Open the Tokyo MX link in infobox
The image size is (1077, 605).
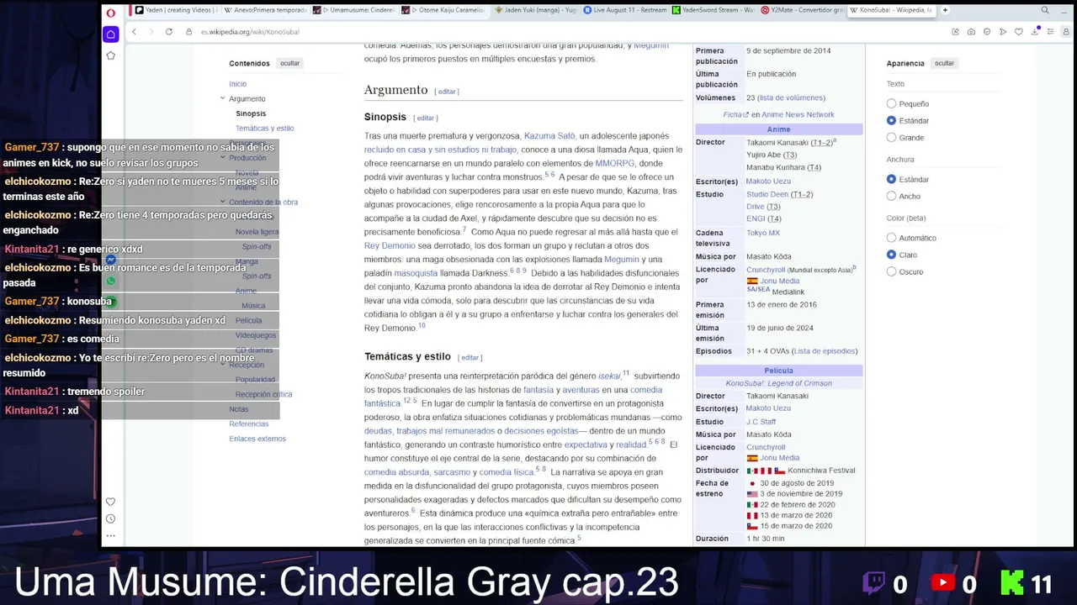tap(763, 233)
